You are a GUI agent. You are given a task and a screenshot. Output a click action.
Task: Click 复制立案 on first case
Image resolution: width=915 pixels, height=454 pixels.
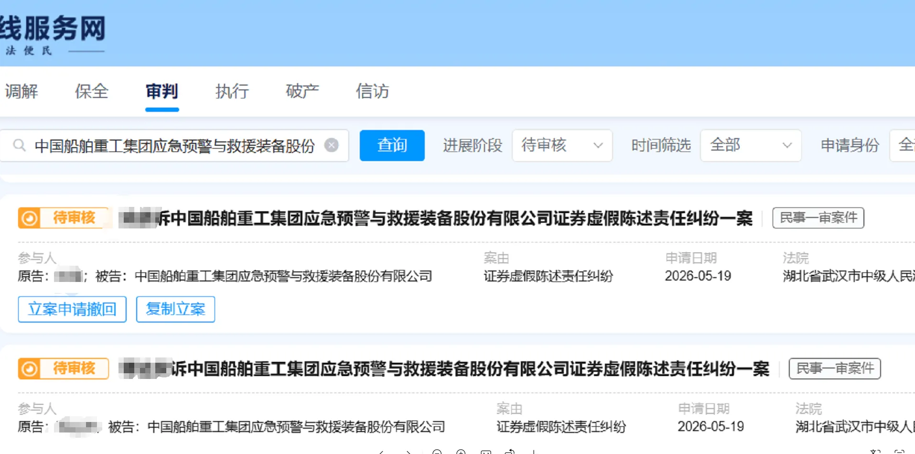(175, 309)
